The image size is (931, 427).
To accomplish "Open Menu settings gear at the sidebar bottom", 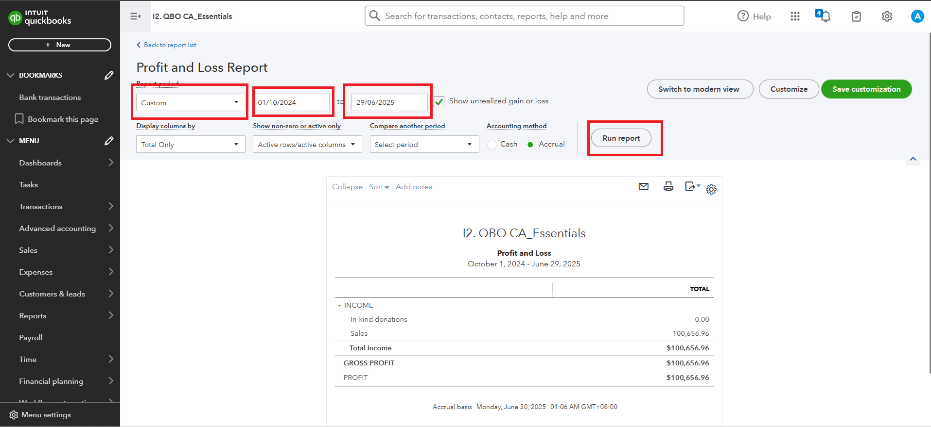I will (14, 415).
